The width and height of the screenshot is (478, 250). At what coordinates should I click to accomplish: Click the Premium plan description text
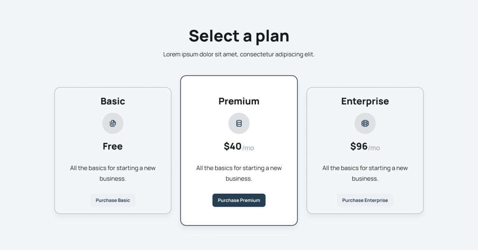pyautogui.click(x=239, y=174)
